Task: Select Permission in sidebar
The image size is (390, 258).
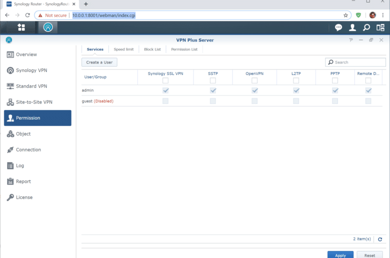Action: click(38, 118)
